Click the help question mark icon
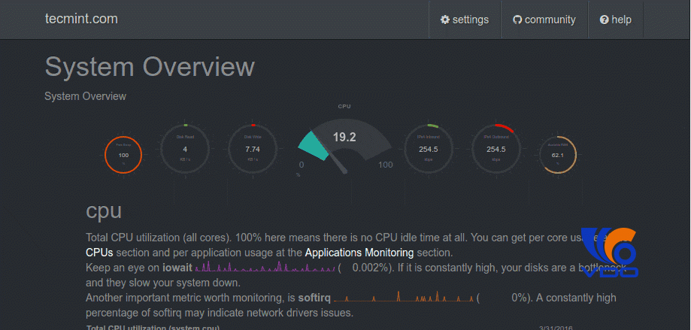Screen dimensions: 691x330 (604, 20)
